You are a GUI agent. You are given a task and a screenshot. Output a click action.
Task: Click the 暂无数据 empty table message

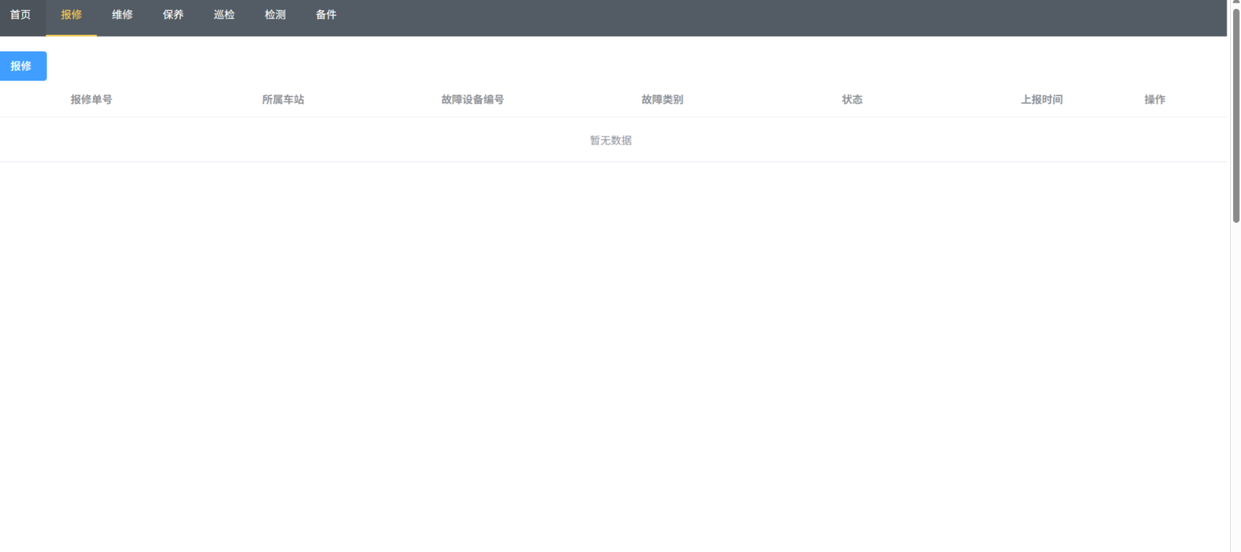click(x=611, y=140)
